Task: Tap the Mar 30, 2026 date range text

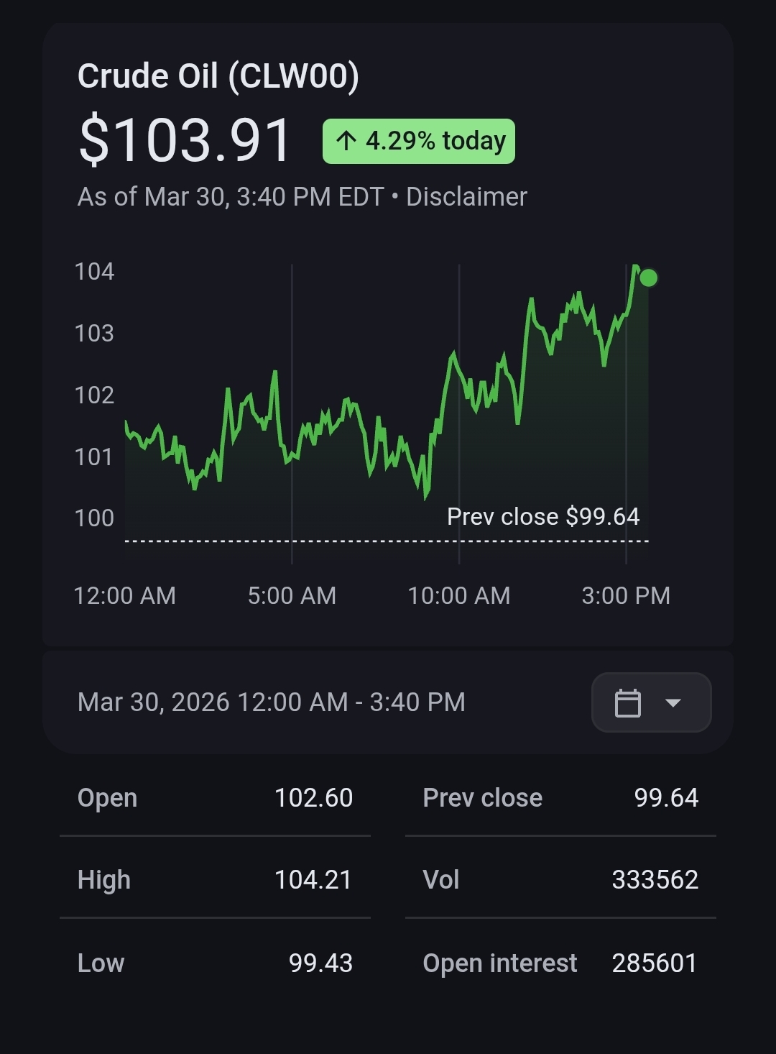Action: tap(271, 702)
